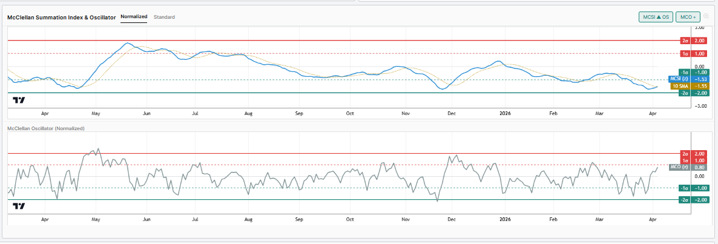Screen dimensions: 718x244
Task: Click the May label on the oscillator chart axis
Action: click(x=95, y=219)
